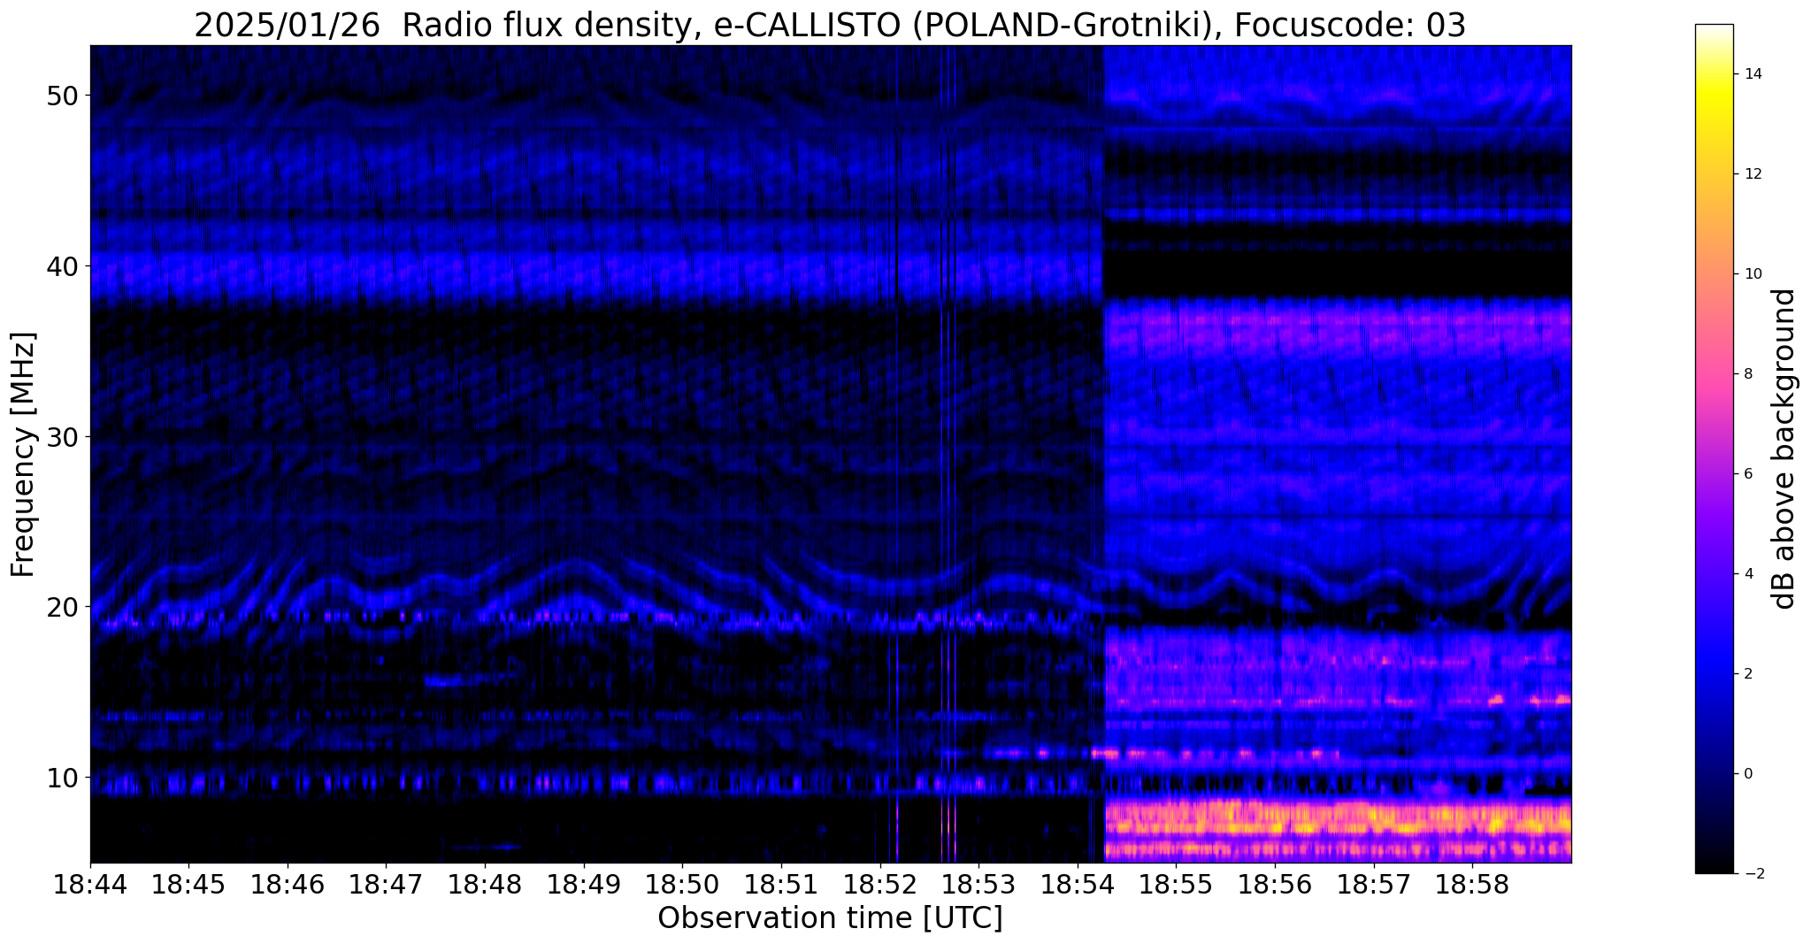1811x944 pixels.
Task: Click the 18:46 time tick label
Action: [288, 885]
